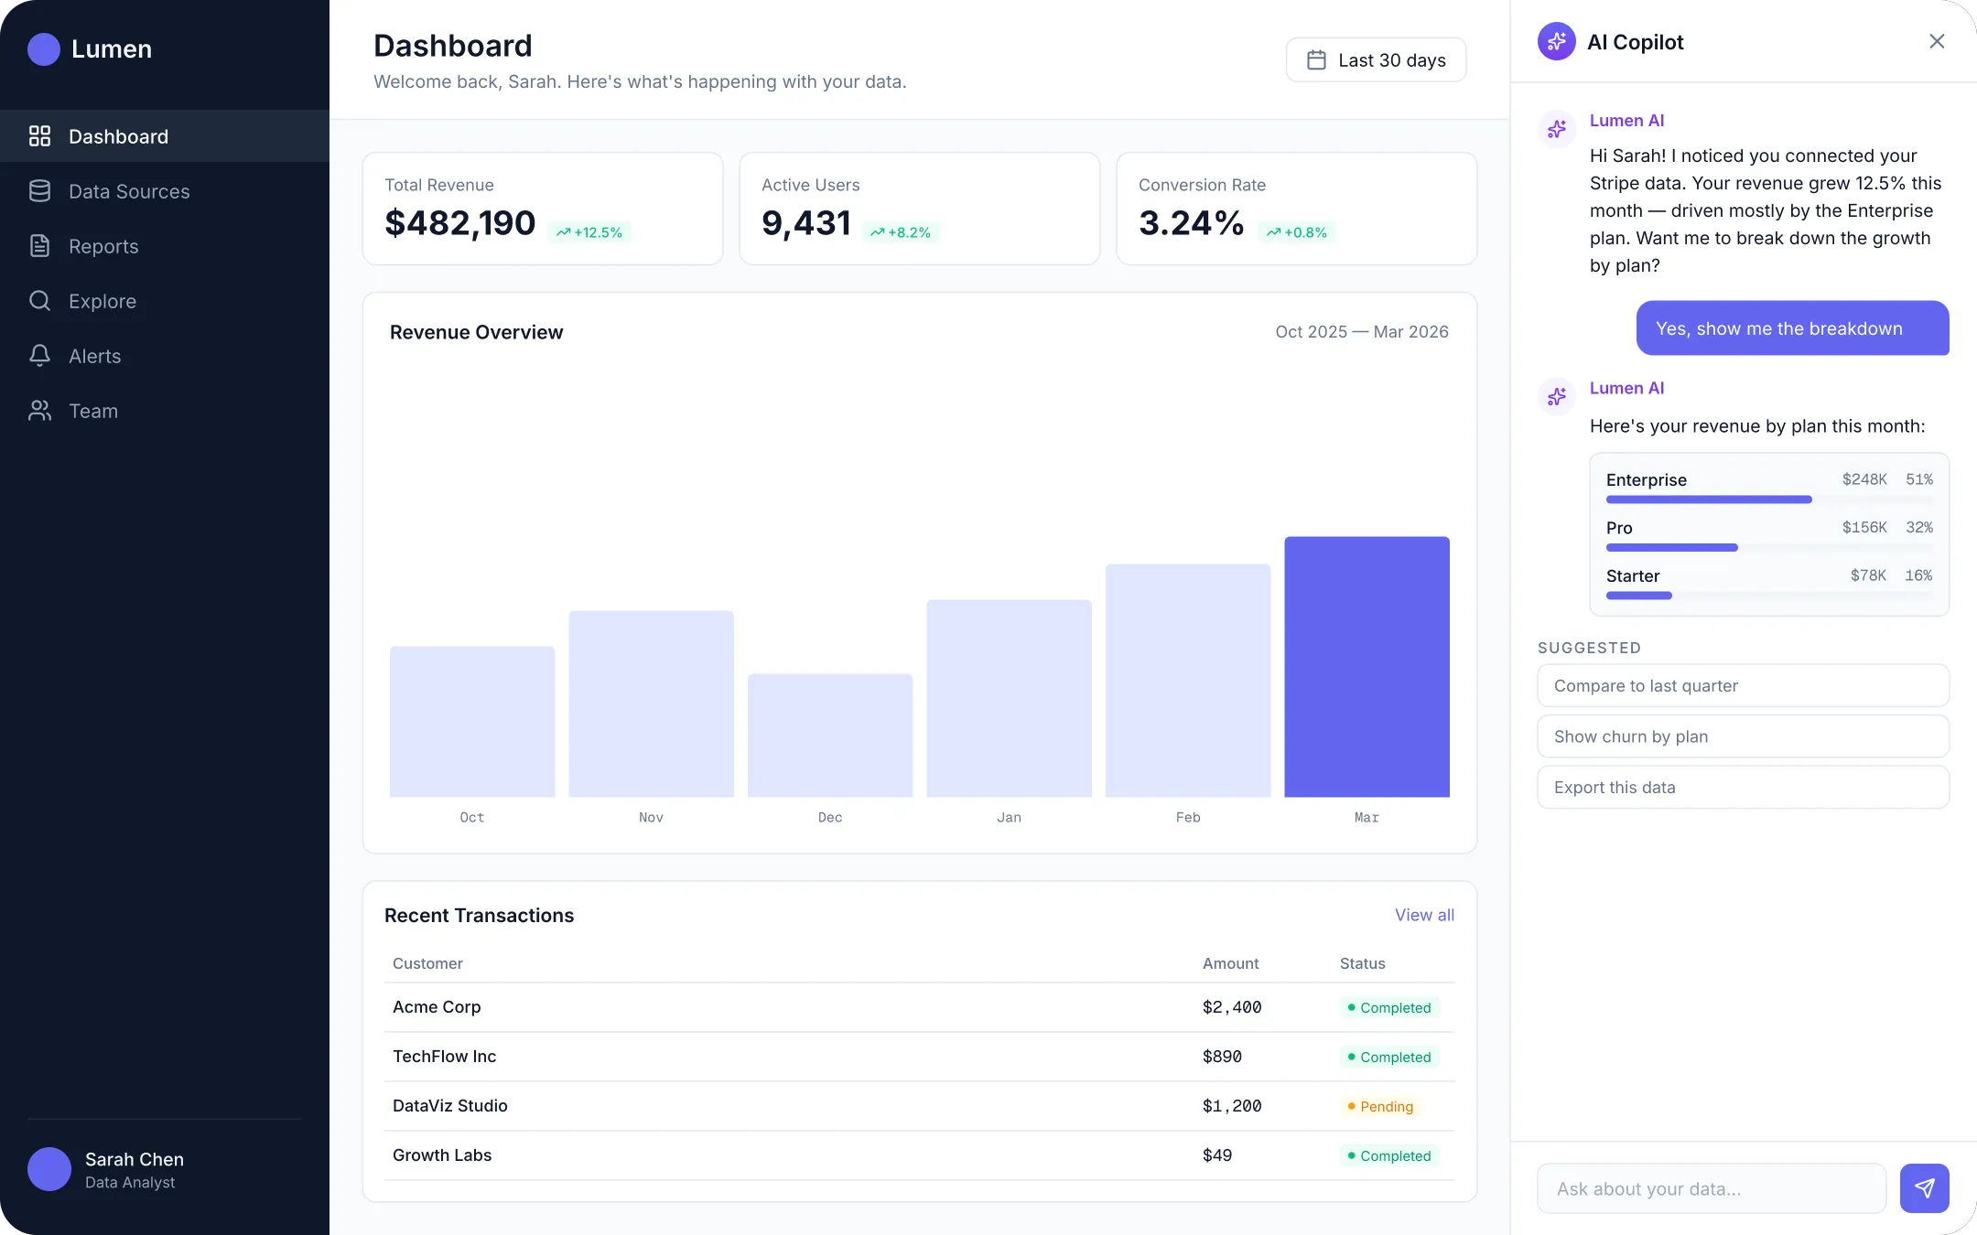Click the Active Users +8.2% trend badge
Image resolution: width=1977 pixels, height=1235 pixels.
[x=901, y=232]
